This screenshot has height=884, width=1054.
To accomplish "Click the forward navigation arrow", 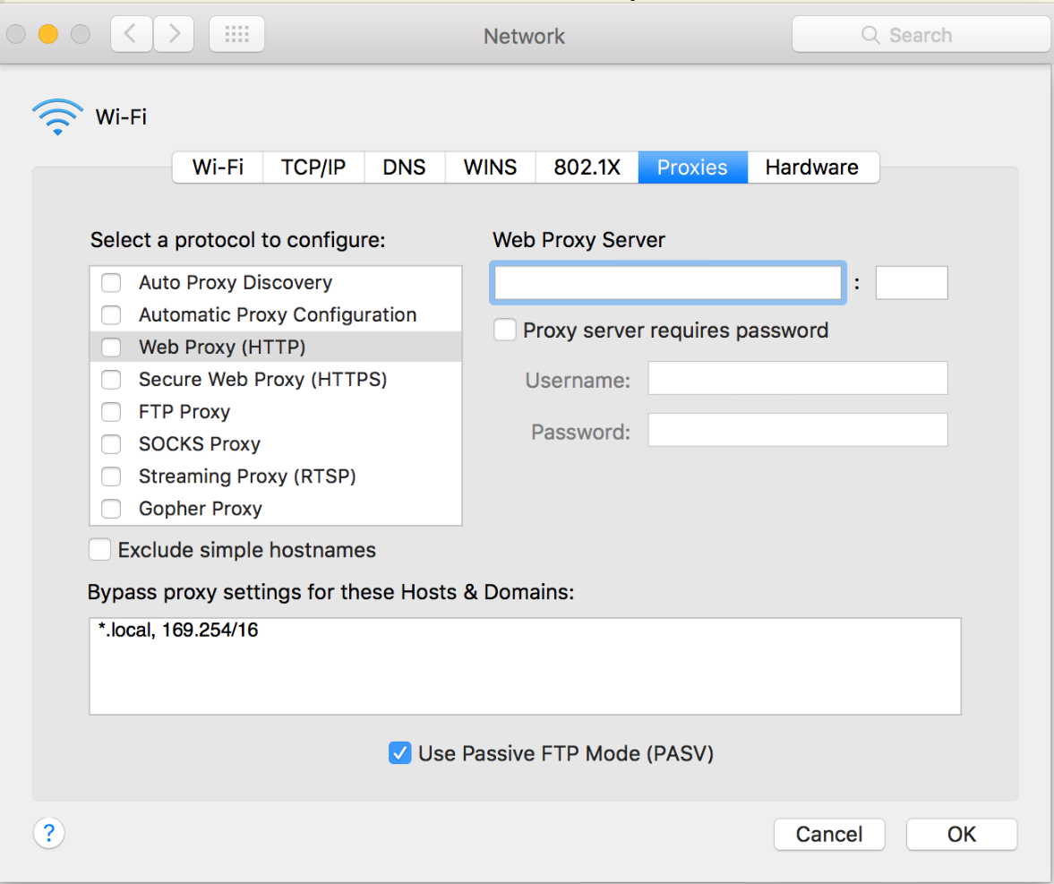I will pos(174,34).
